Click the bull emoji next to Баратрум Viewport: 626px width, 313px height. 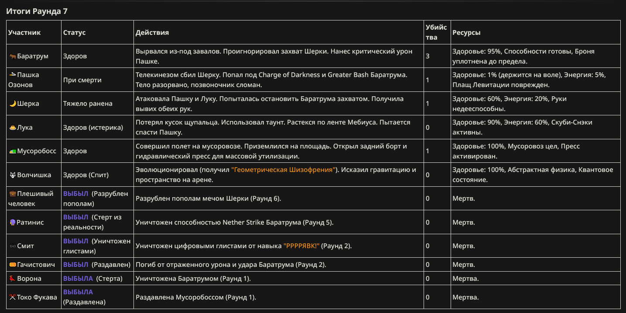click(12, 56)
